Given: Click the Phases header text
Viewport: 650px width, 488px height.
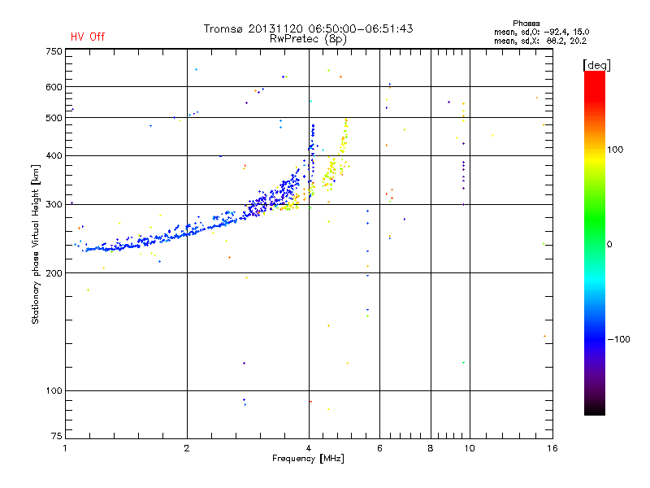Looking at the screenshot, I should (526, 24).
